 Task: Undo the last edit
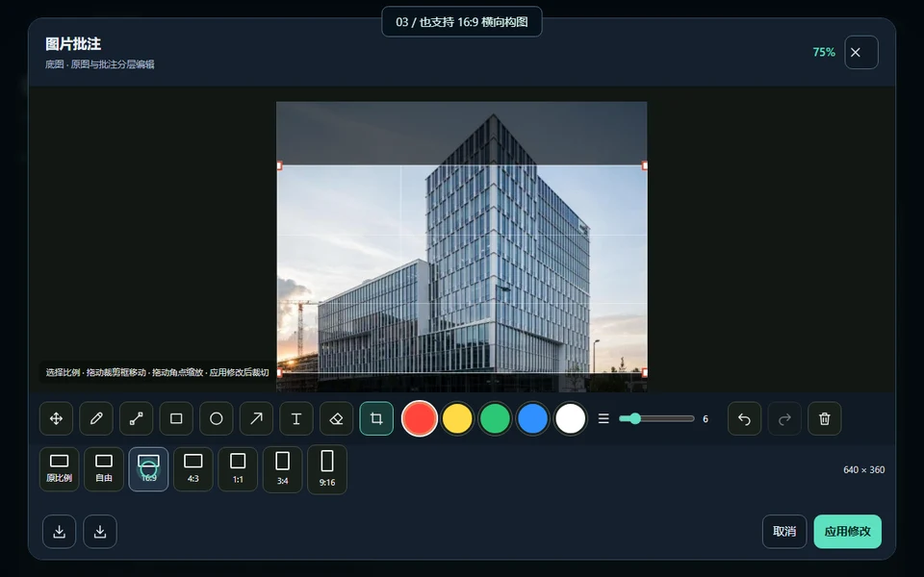744,418
